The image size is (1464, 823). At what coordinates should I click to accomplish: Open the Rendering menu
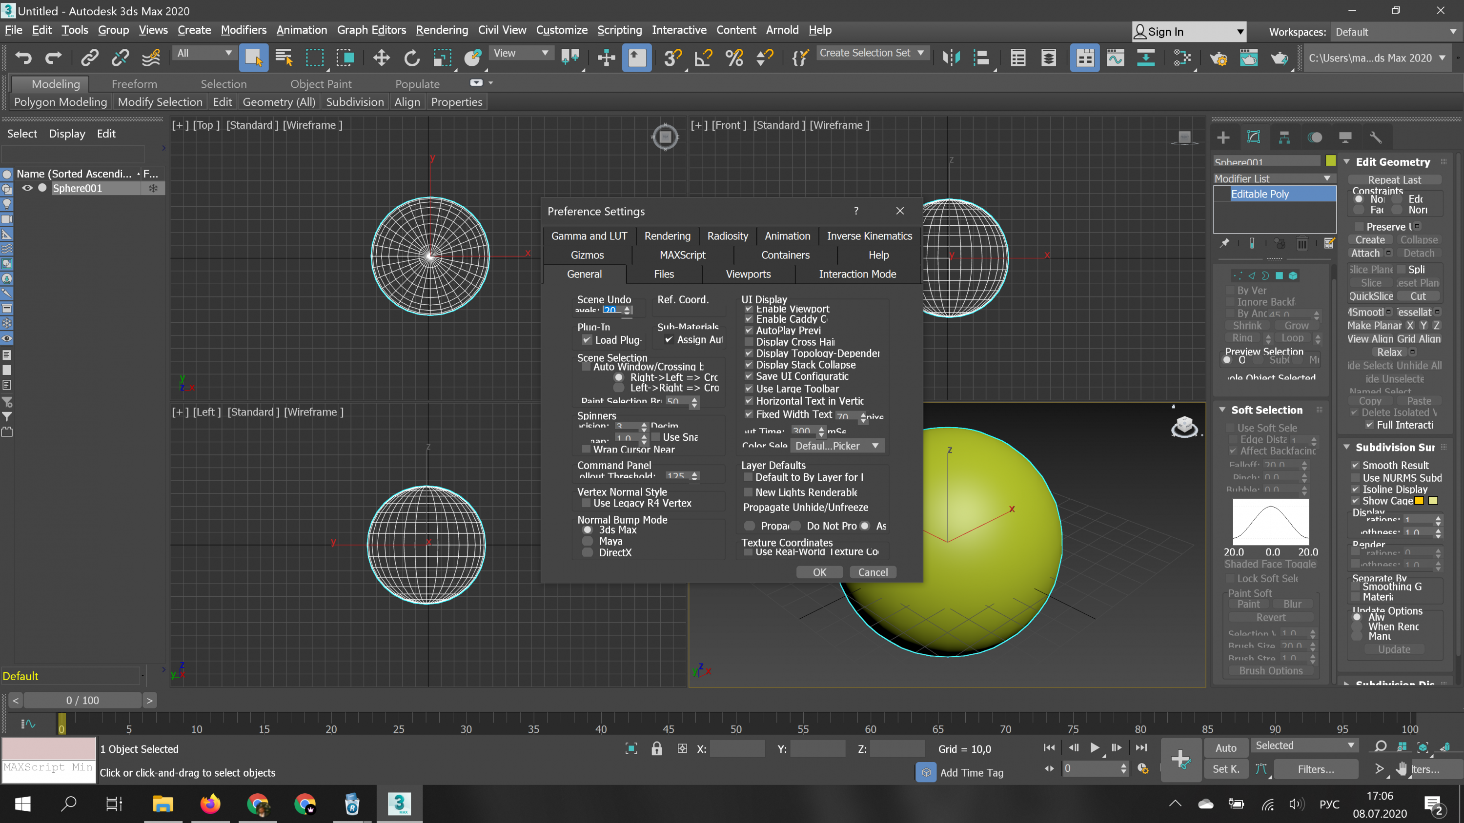442,30
